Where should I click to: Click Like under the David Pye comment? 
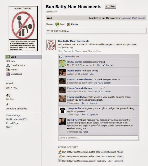(86, 132)
